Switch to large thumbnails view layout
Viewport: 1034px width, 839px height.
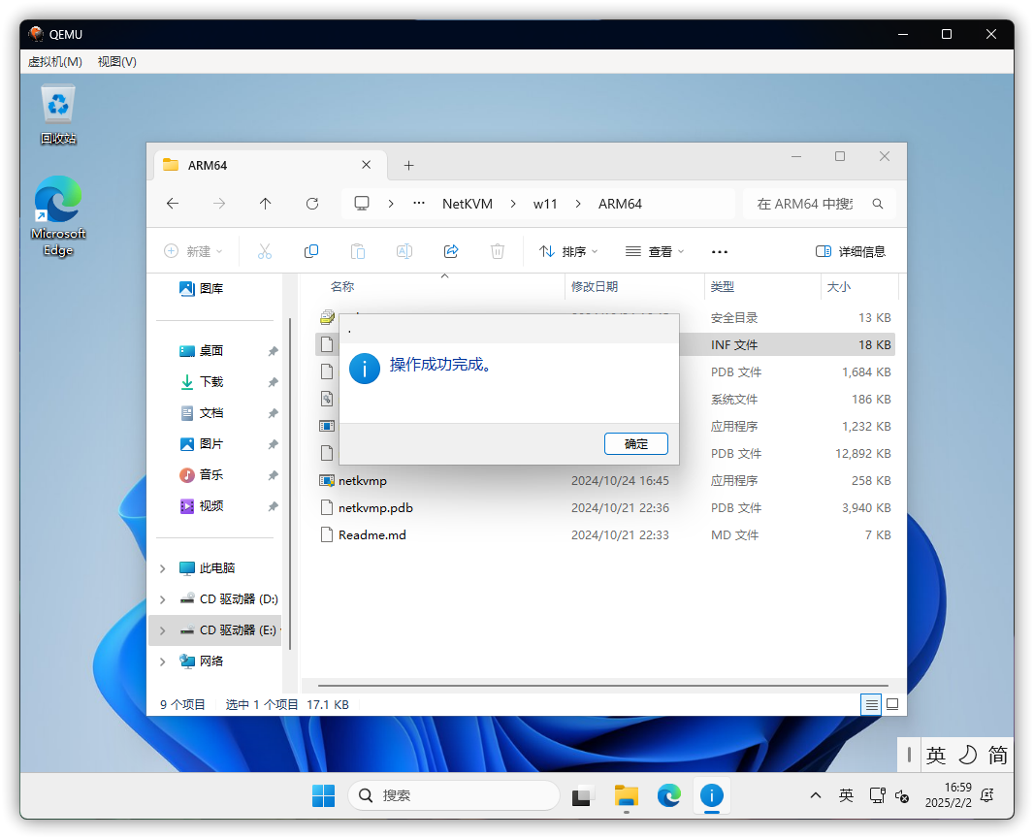coord(892,704)
